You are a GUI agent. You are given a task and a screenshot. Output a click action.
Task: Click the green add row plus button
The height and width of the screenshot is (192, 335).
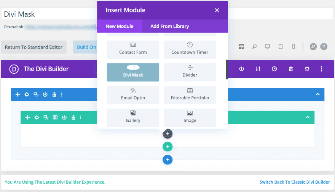pyautogui.click(x=167, y=147)
